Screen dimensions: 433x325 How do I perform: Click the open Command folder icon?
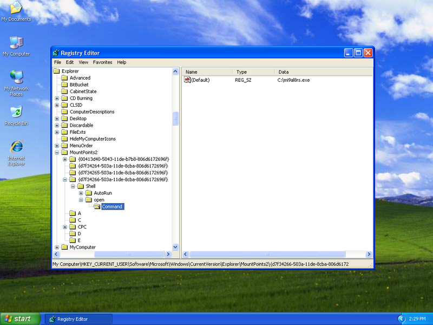(97, 206)
